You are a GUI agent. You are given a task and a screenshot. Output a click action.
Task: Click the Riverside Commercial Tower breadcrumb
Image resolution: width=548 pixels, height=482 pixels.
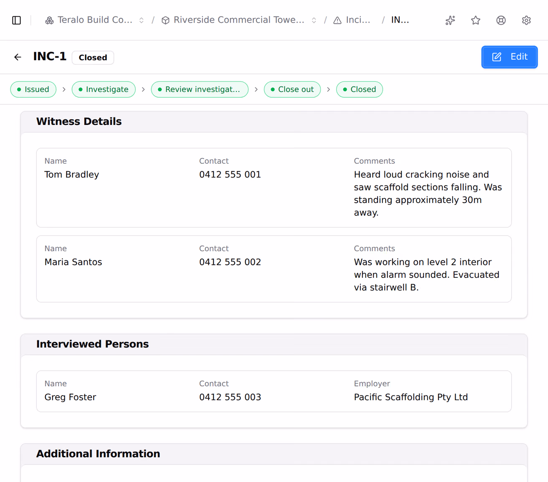(x=239, y=20)
